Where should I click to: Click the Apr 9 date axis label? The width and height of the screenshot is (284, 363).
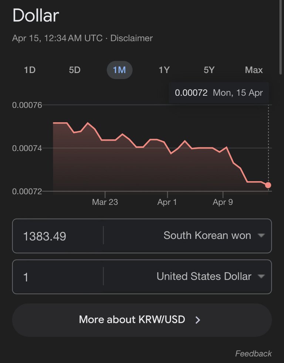[x=223, y=202]
